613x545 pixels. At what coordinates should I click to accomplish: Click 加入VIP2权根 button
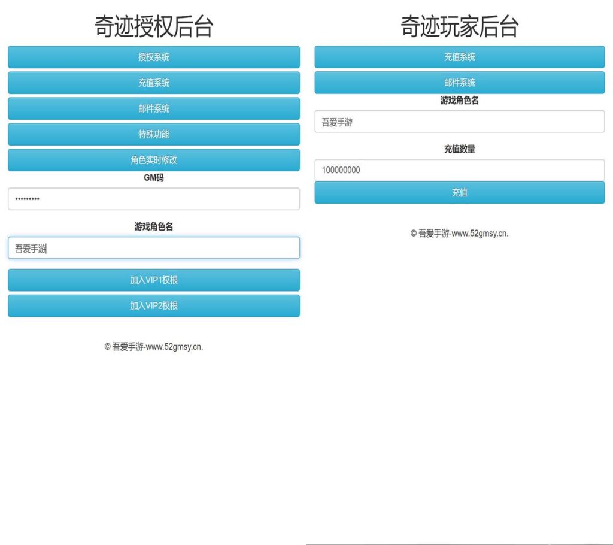[153, 305]
